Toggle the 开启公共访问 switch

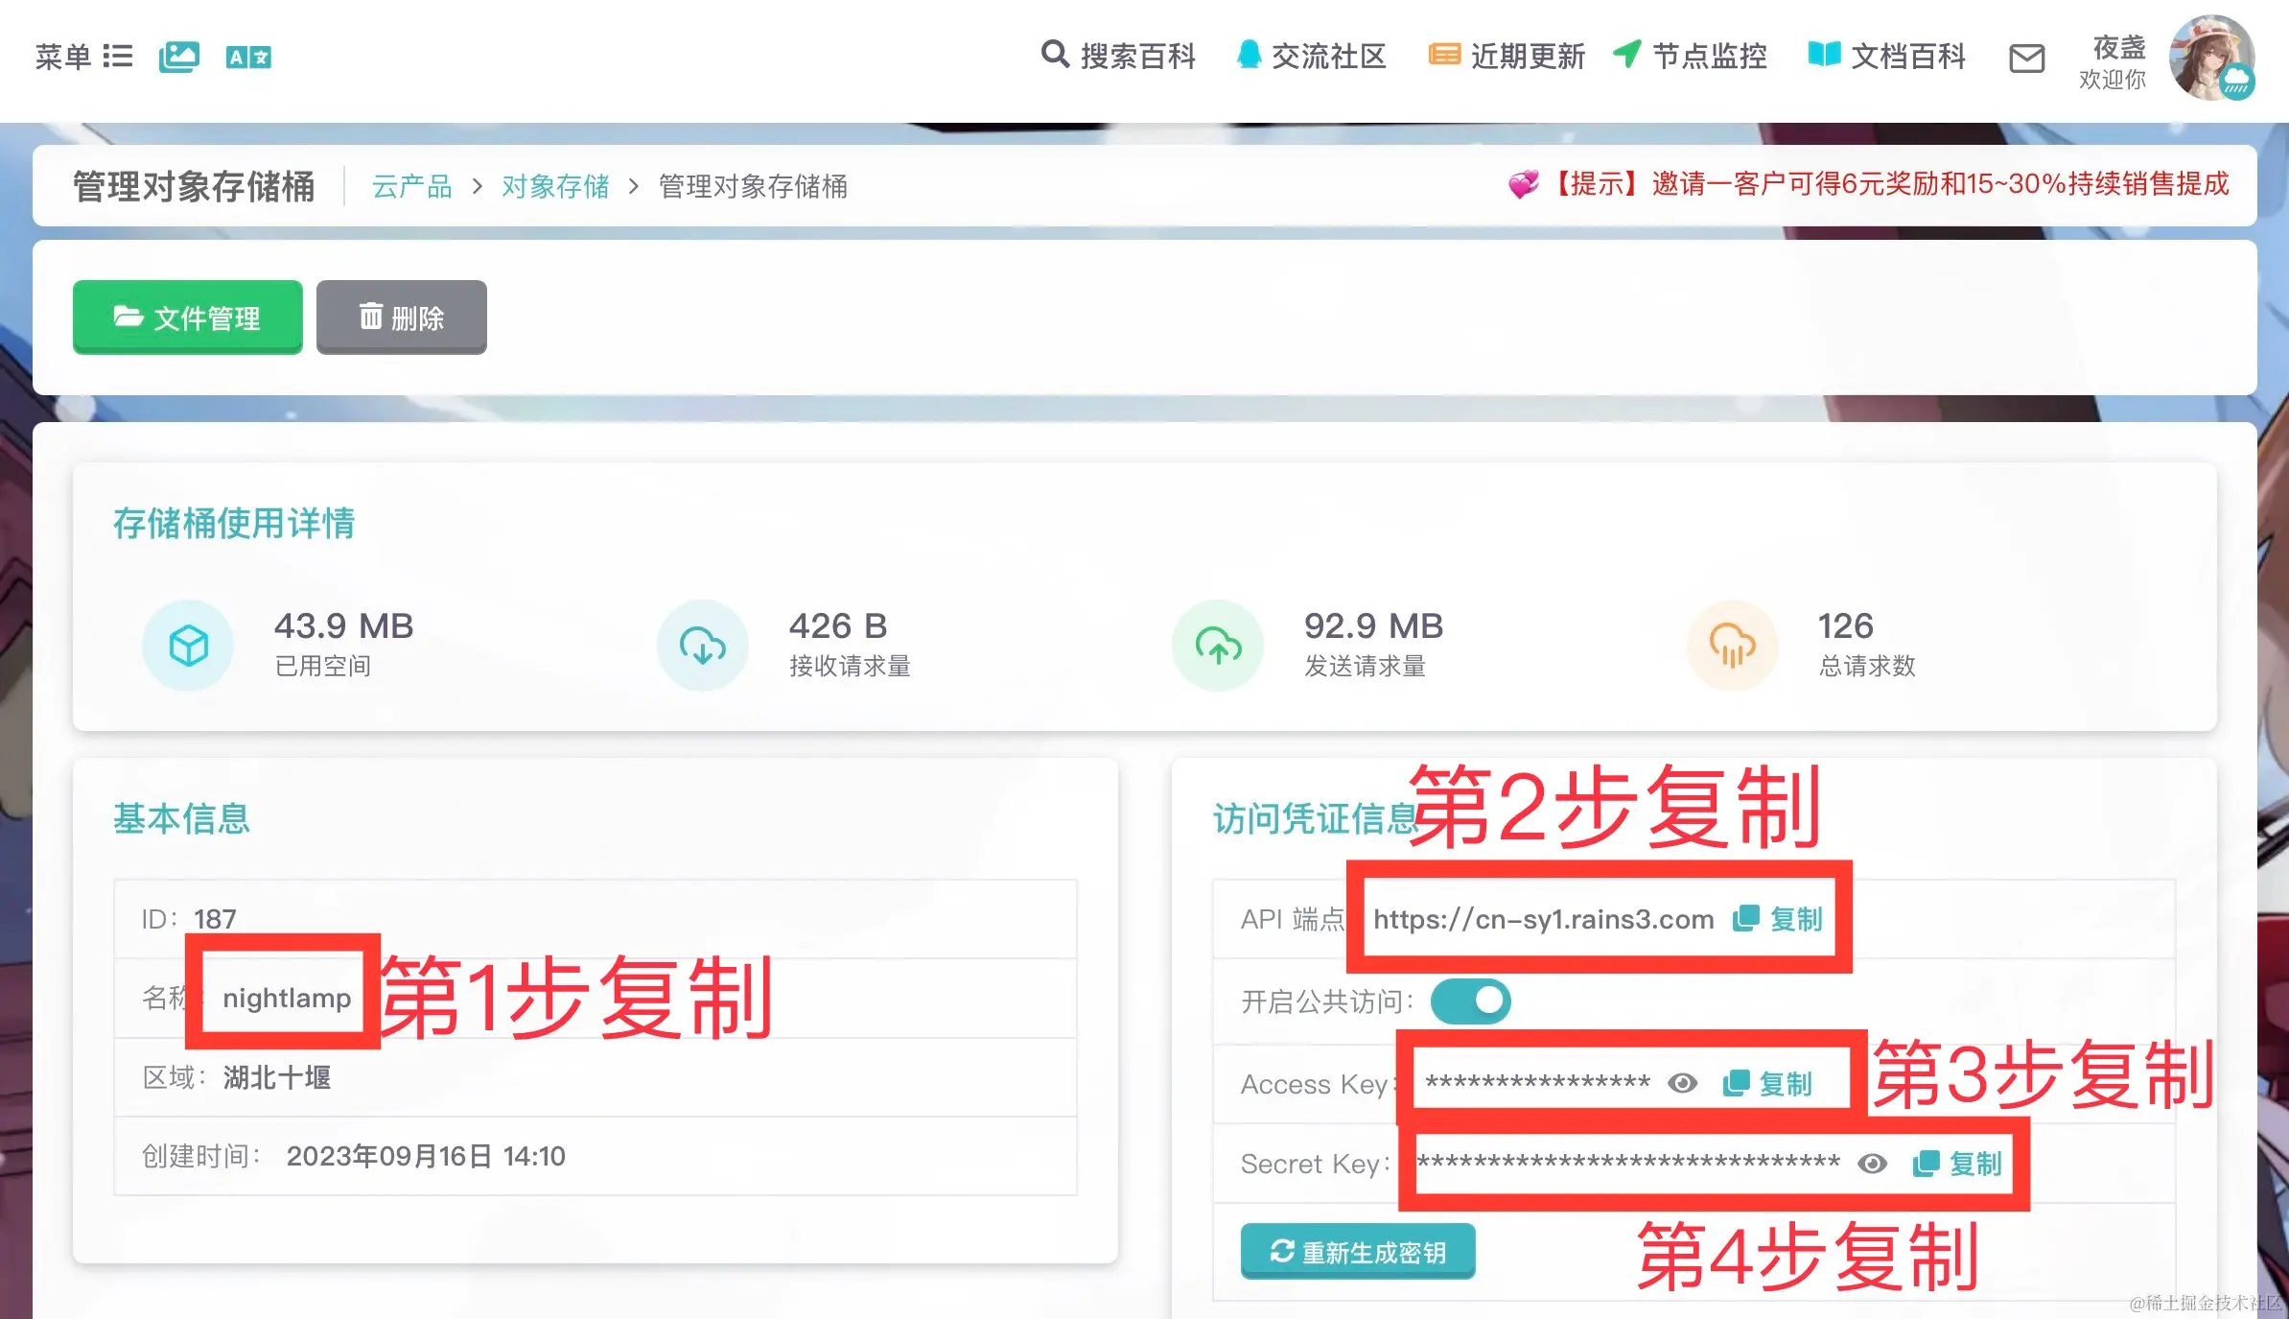click(1472, 1001)
